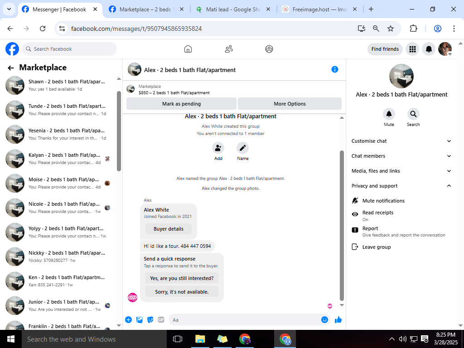Open the Chrome profile icon
This screenshot has height=348, width=464.
[438, 29]
